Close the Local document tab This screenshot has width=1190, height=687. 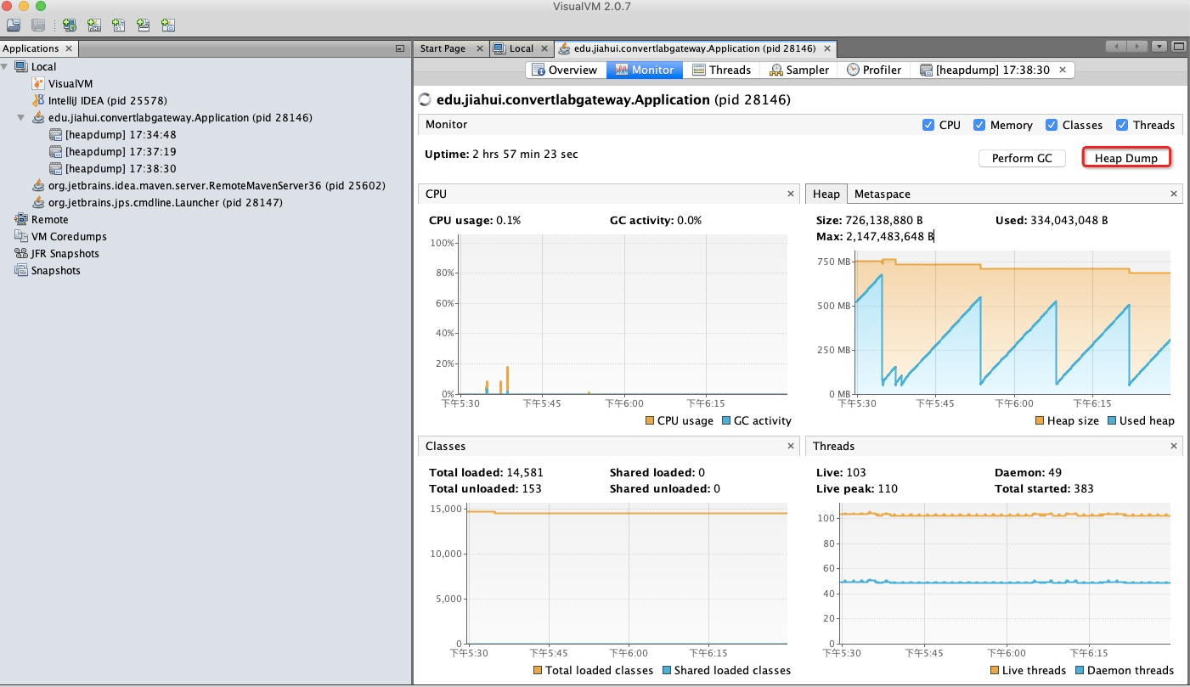(x=544, y=48)
